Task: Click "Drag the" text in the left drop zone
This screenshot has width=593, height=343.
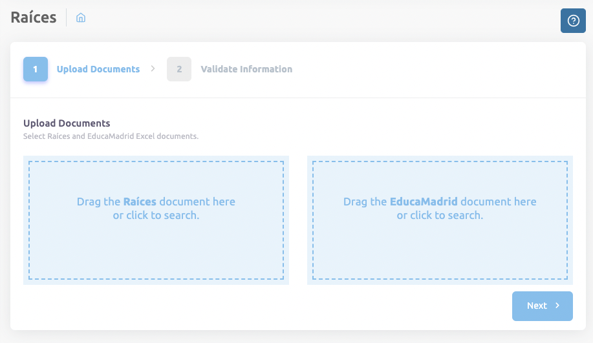Action: pos(98,202)
